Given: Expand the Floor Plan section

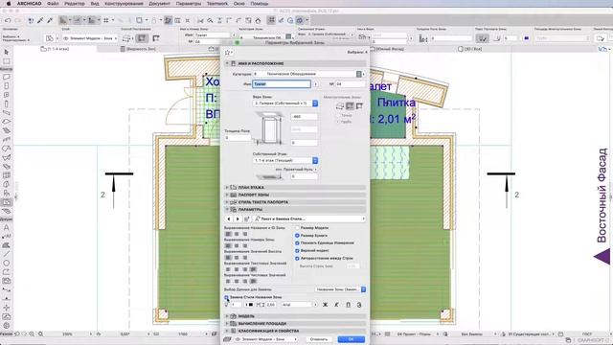Looking at the screenshot, I should click(x=296, y=188).
